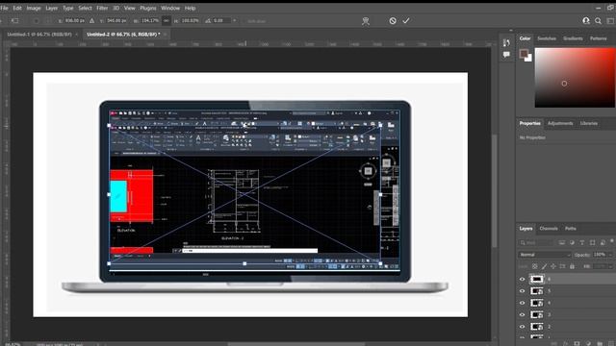Image resolution: width=616 pixels, height=346 pixels.
Task: Click prevent artboard auto-nesting lock icon
Action: [x=562, y=266]
